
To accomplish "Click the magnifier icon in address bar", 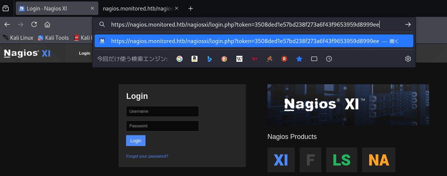I will coord(102,25).
